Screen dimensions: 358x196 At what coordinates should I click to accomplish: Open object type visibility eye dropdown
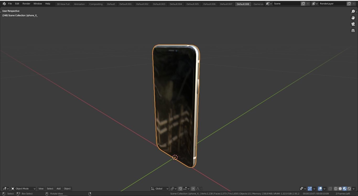303,189
